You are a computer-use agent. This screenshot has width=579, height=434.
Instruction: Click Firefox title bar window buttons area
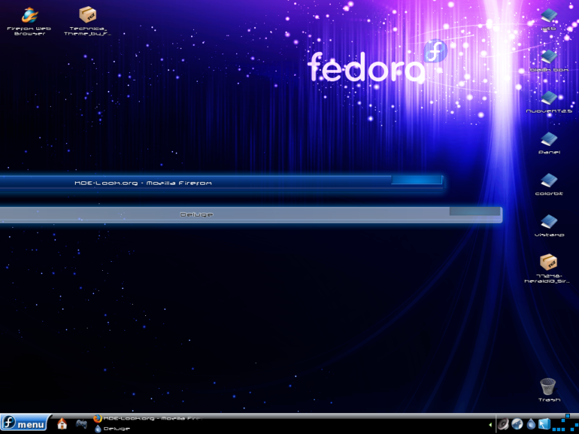[416, 180]
